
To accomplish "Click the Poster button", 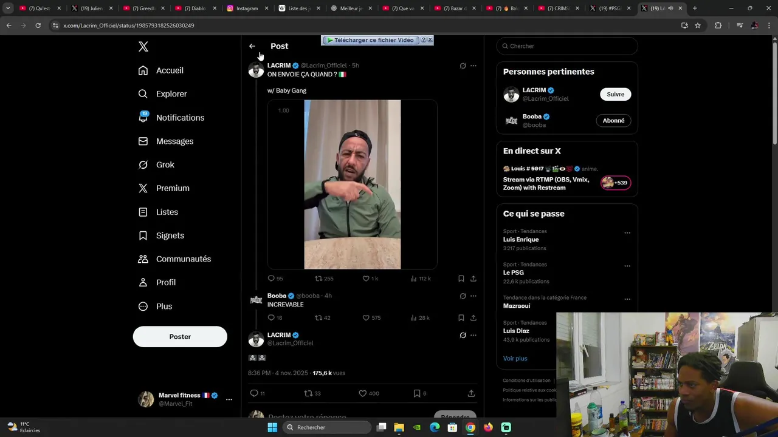I will tap(180, 337).
